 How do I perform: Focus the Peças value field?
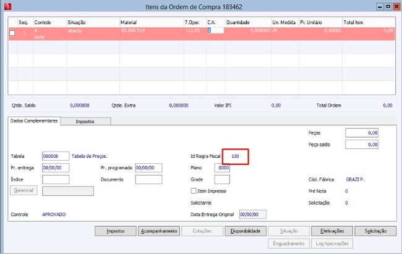coord(362,133)
